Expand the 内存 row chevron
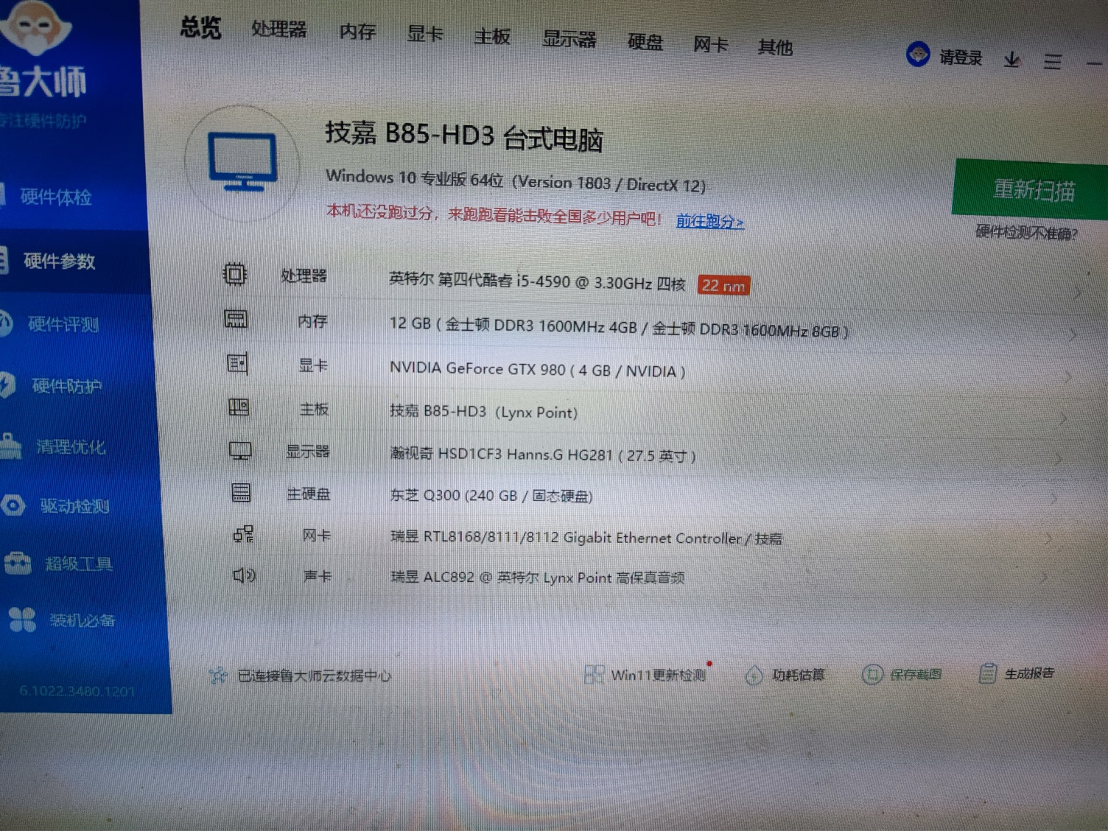 [x=1073, y=335]
